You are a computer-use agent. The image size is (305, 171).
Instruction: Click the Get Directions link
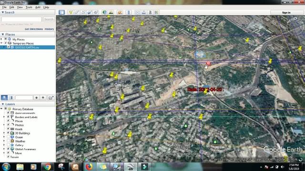click(x=34, y=29)
